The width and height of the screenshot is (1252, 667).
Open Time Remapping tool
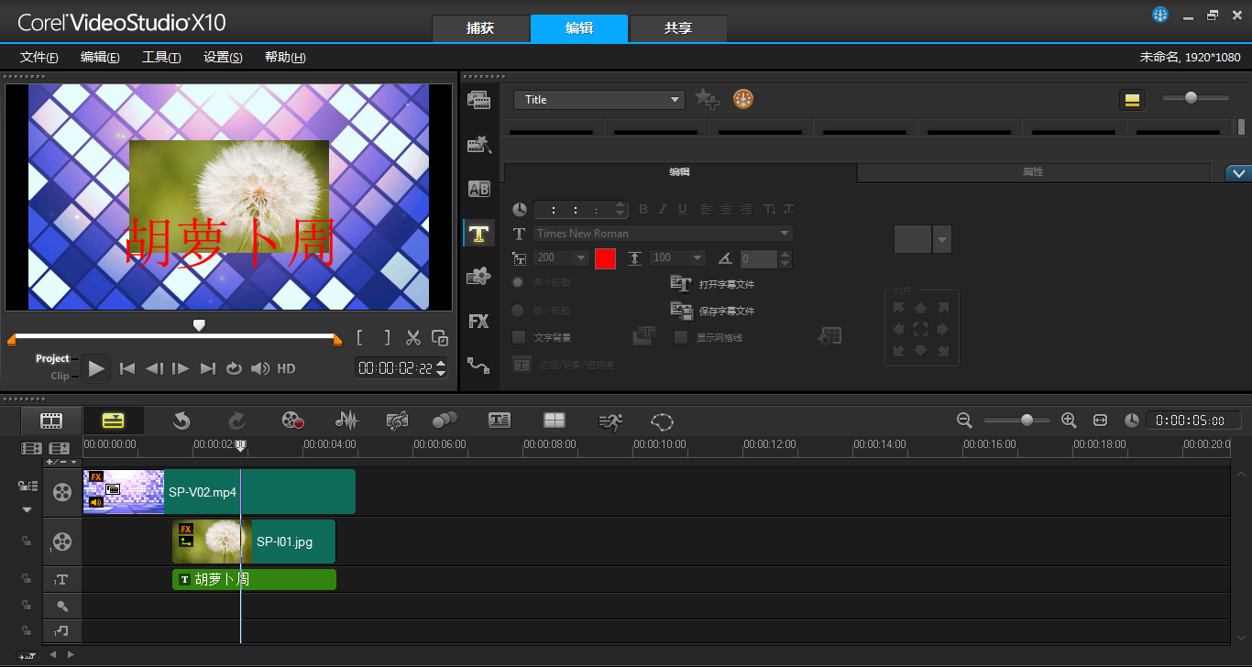(x=610, y=421)
